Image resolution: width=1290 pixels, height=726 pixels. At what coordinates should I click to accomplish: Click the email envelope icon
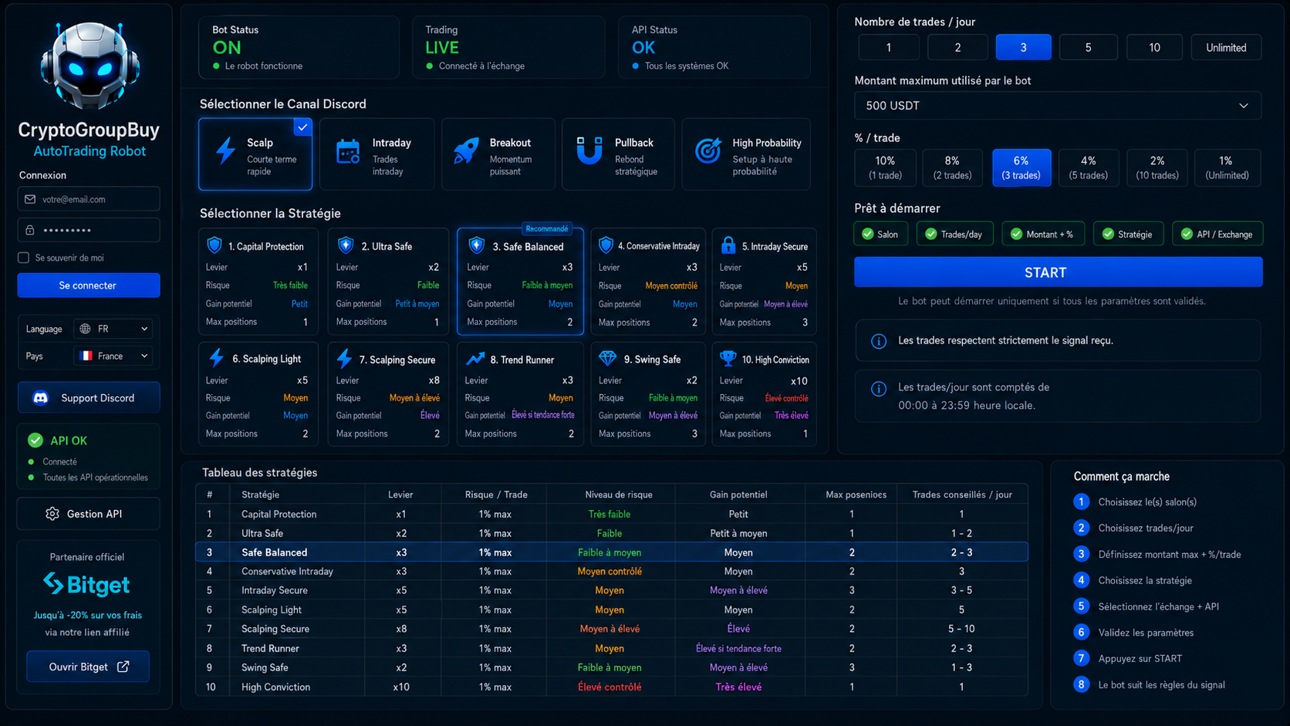coord(30,199)
